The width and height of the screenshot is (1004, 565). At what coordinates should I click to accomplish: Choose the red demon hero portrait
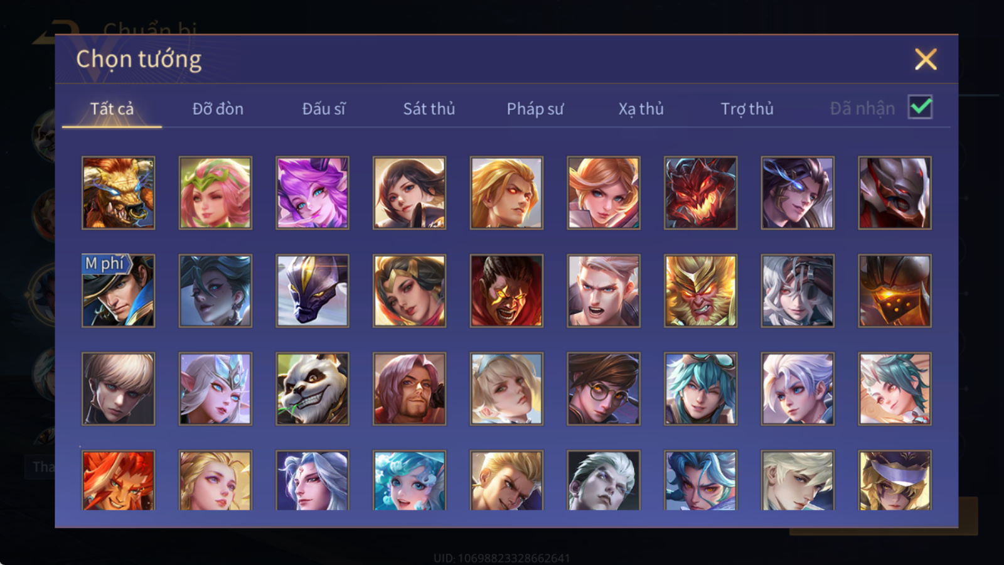(700, 193)
